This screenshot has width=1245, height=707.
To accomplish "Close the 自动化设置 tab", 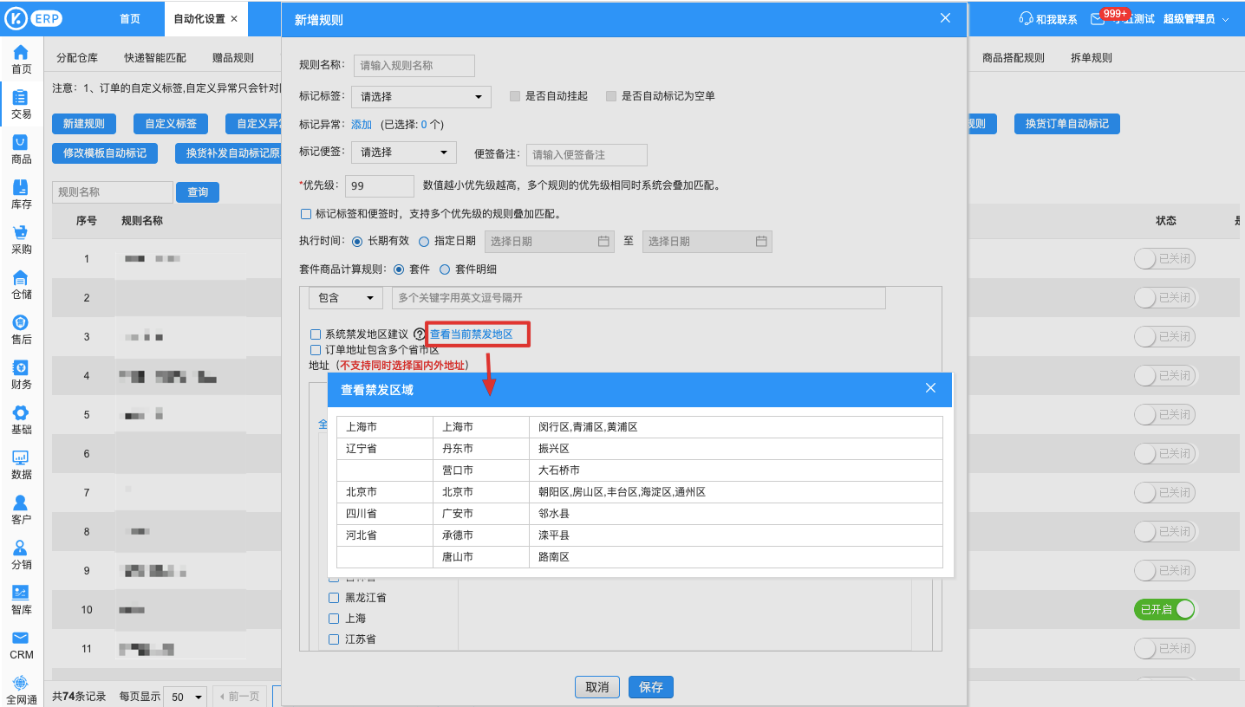I will [x=234, y=19].
